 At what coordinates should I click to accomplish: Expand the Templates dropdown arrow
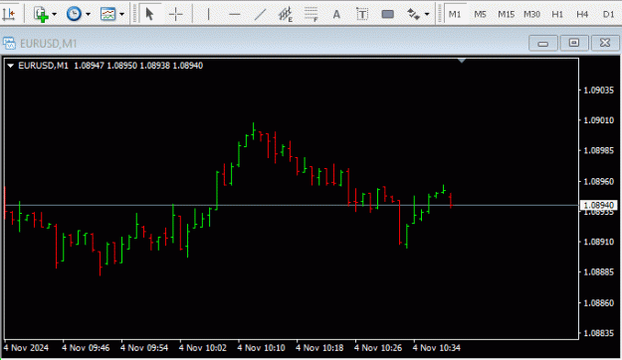pos(121,14)
